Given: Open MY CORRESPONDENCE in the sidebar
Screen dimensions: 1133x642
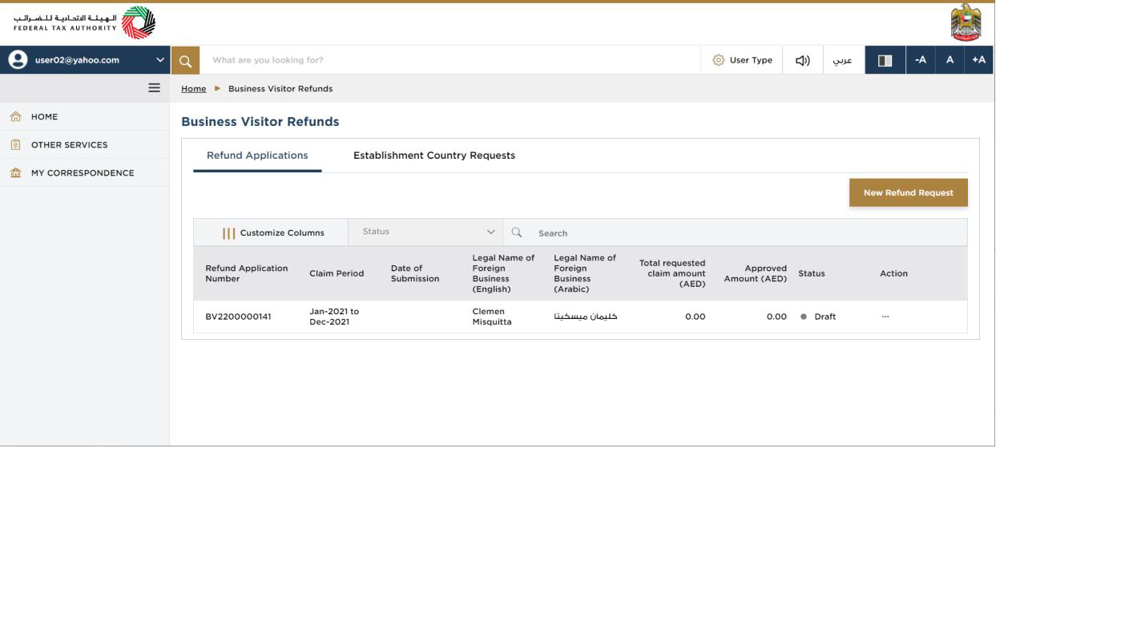Looking at the screenshot, I should pos(84,173).
